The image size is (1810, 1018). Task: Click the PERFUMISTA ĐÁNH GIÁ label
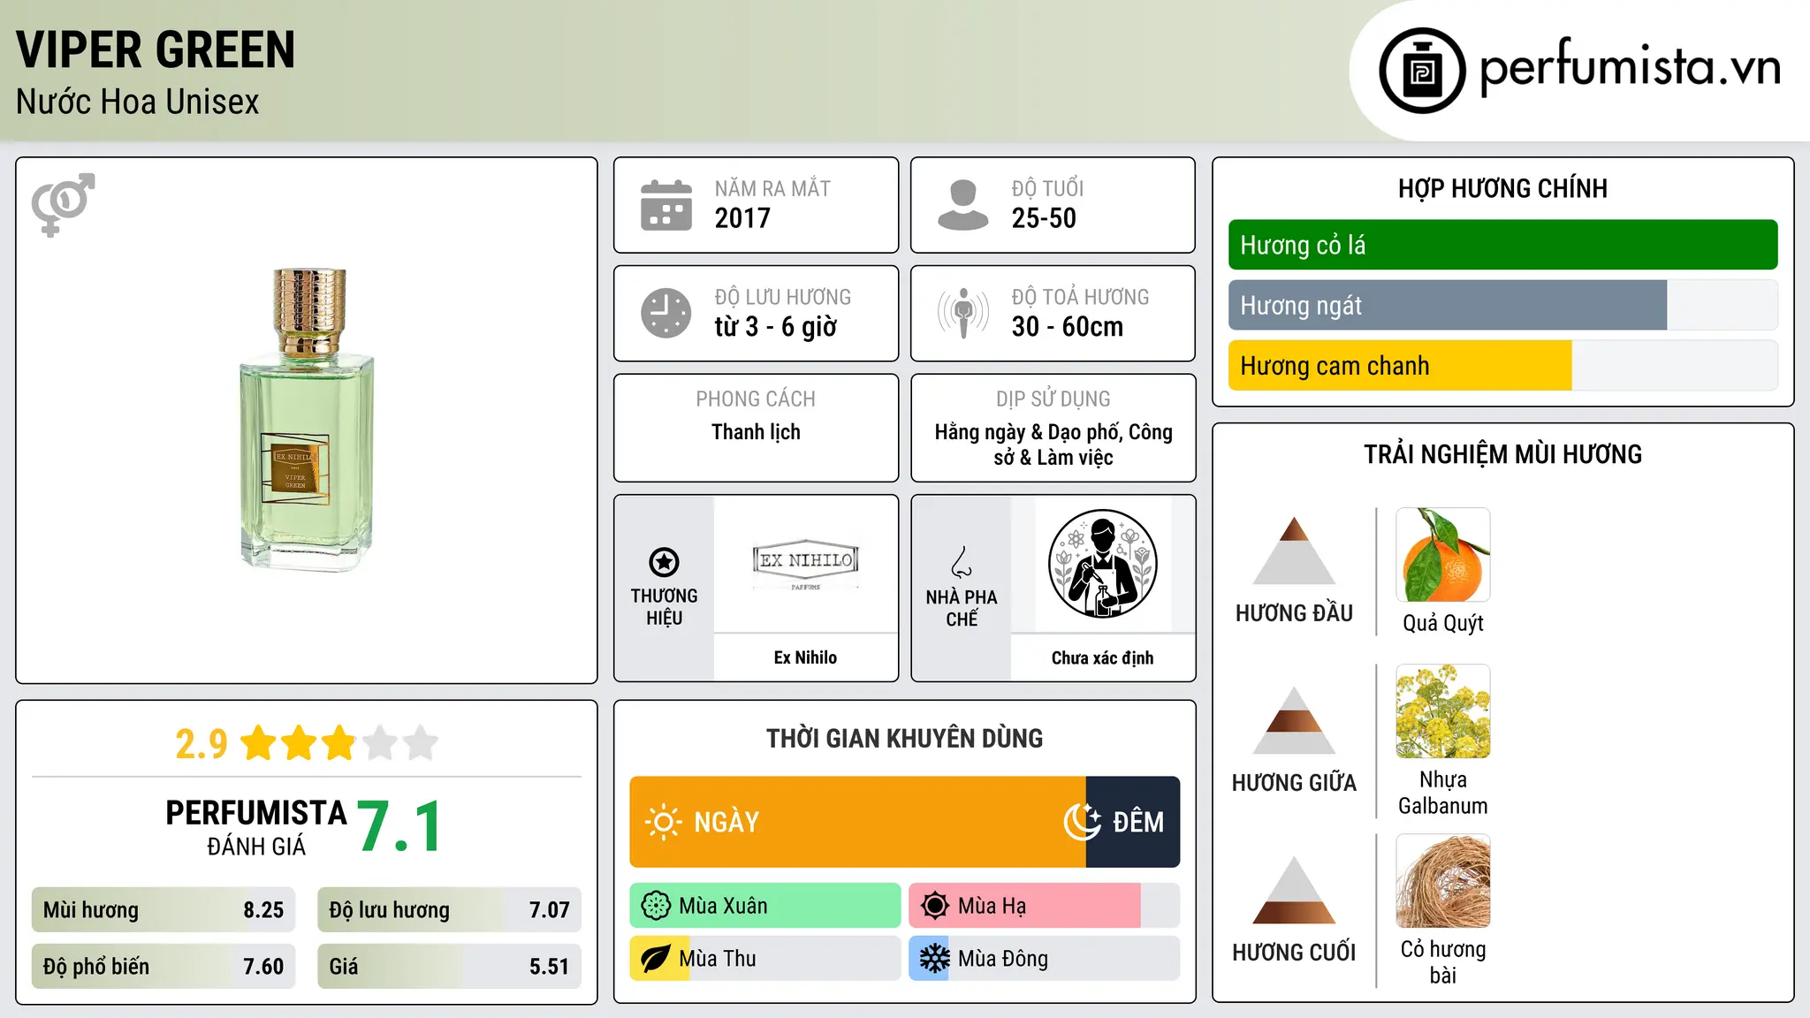[256, 827]
